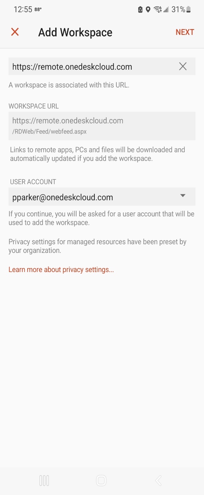This screenshot has width=204, height=495.
Task: Tap the battery icon showing 31%
Action: click(189, 10)
